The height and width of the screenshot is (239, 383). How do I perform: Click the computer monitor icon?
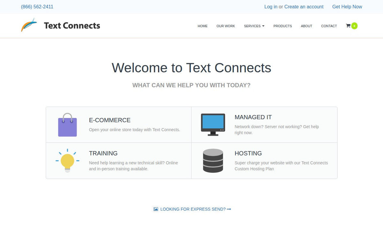tap(213, 125)
